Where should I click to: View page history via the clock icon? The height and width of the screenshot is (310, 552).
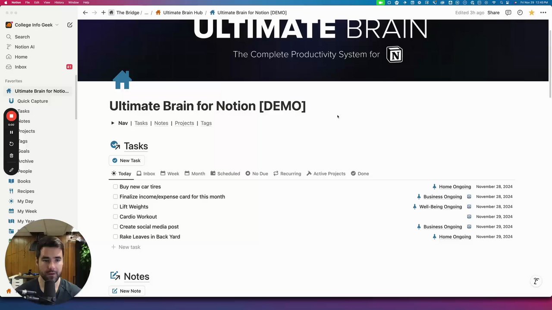(520, 12)
